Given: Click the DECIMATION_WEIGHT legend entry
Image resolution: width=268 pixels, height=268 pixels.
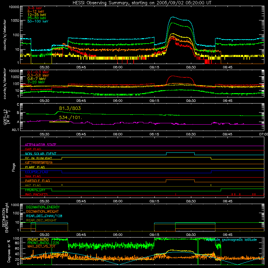Looking at the screenshot, I should [x=43, y=211].
